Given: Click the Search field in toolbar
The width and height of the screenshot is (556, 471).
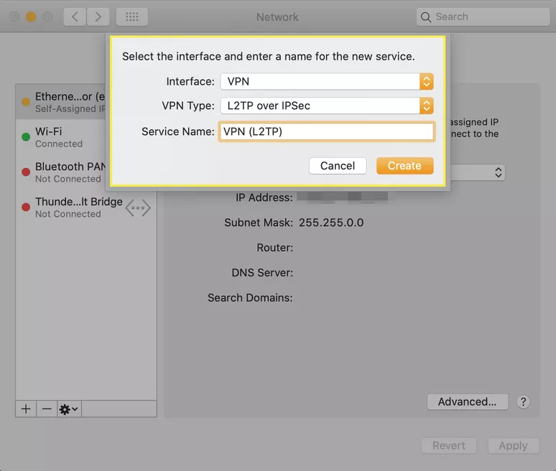Looking at the screenshot, I should coord(483,17).
